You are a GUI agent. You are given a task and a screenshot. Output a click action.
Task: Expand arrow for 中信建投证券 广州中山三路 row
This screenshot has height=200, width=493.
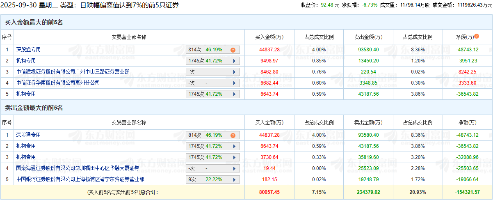coord(234,72)
